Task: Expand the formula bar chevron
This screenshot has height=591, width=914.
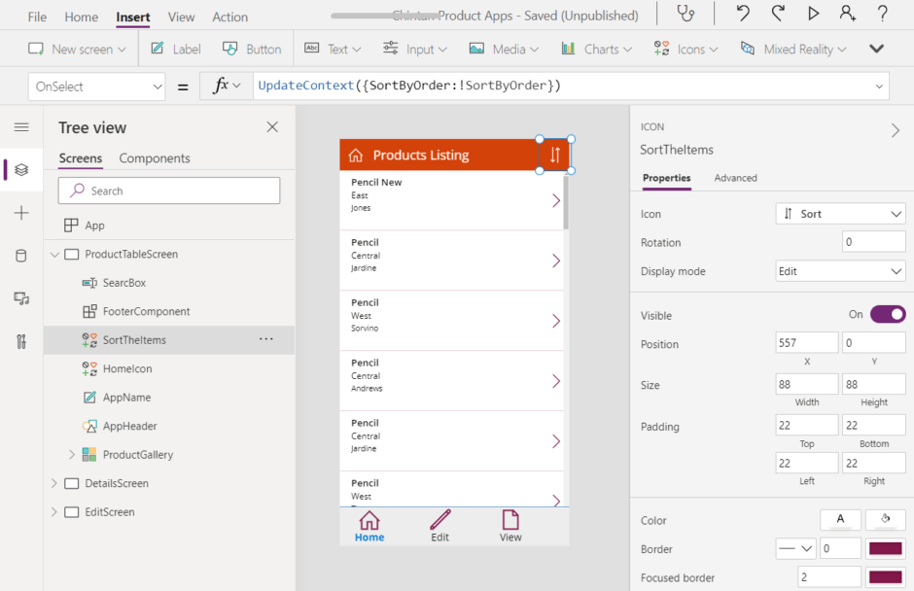Action: point(878,87)
